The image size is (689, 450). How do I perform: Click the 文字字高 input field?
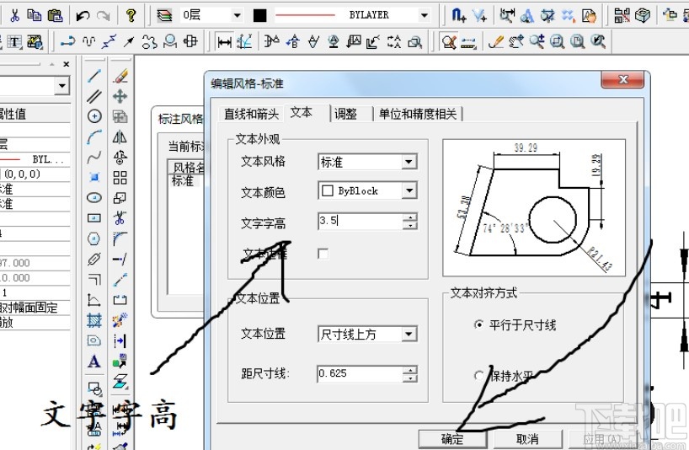[361, 221]
